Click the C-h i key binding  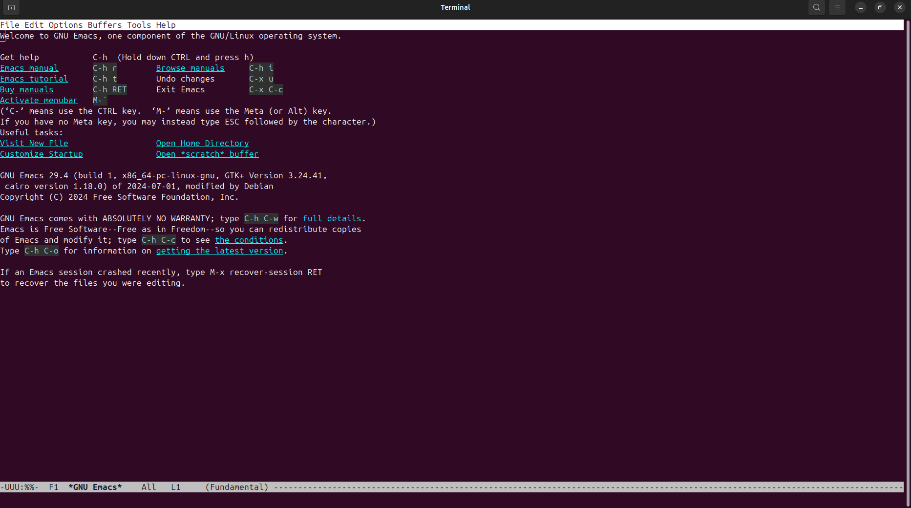(261, 68)
